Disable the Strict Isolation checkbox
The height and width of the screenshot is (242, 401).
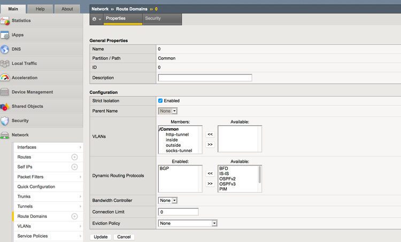click(x=160, y=101)
